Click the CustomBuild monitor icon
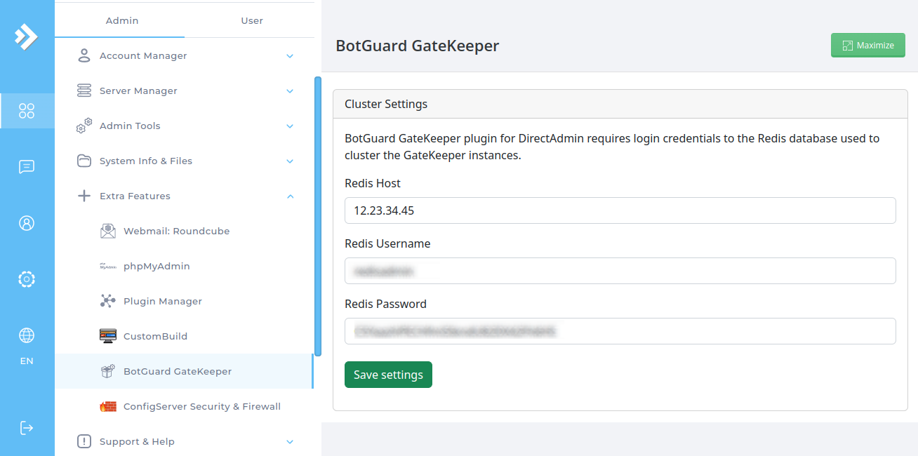Viewport: 918px width, 456px height. [108, 336]
